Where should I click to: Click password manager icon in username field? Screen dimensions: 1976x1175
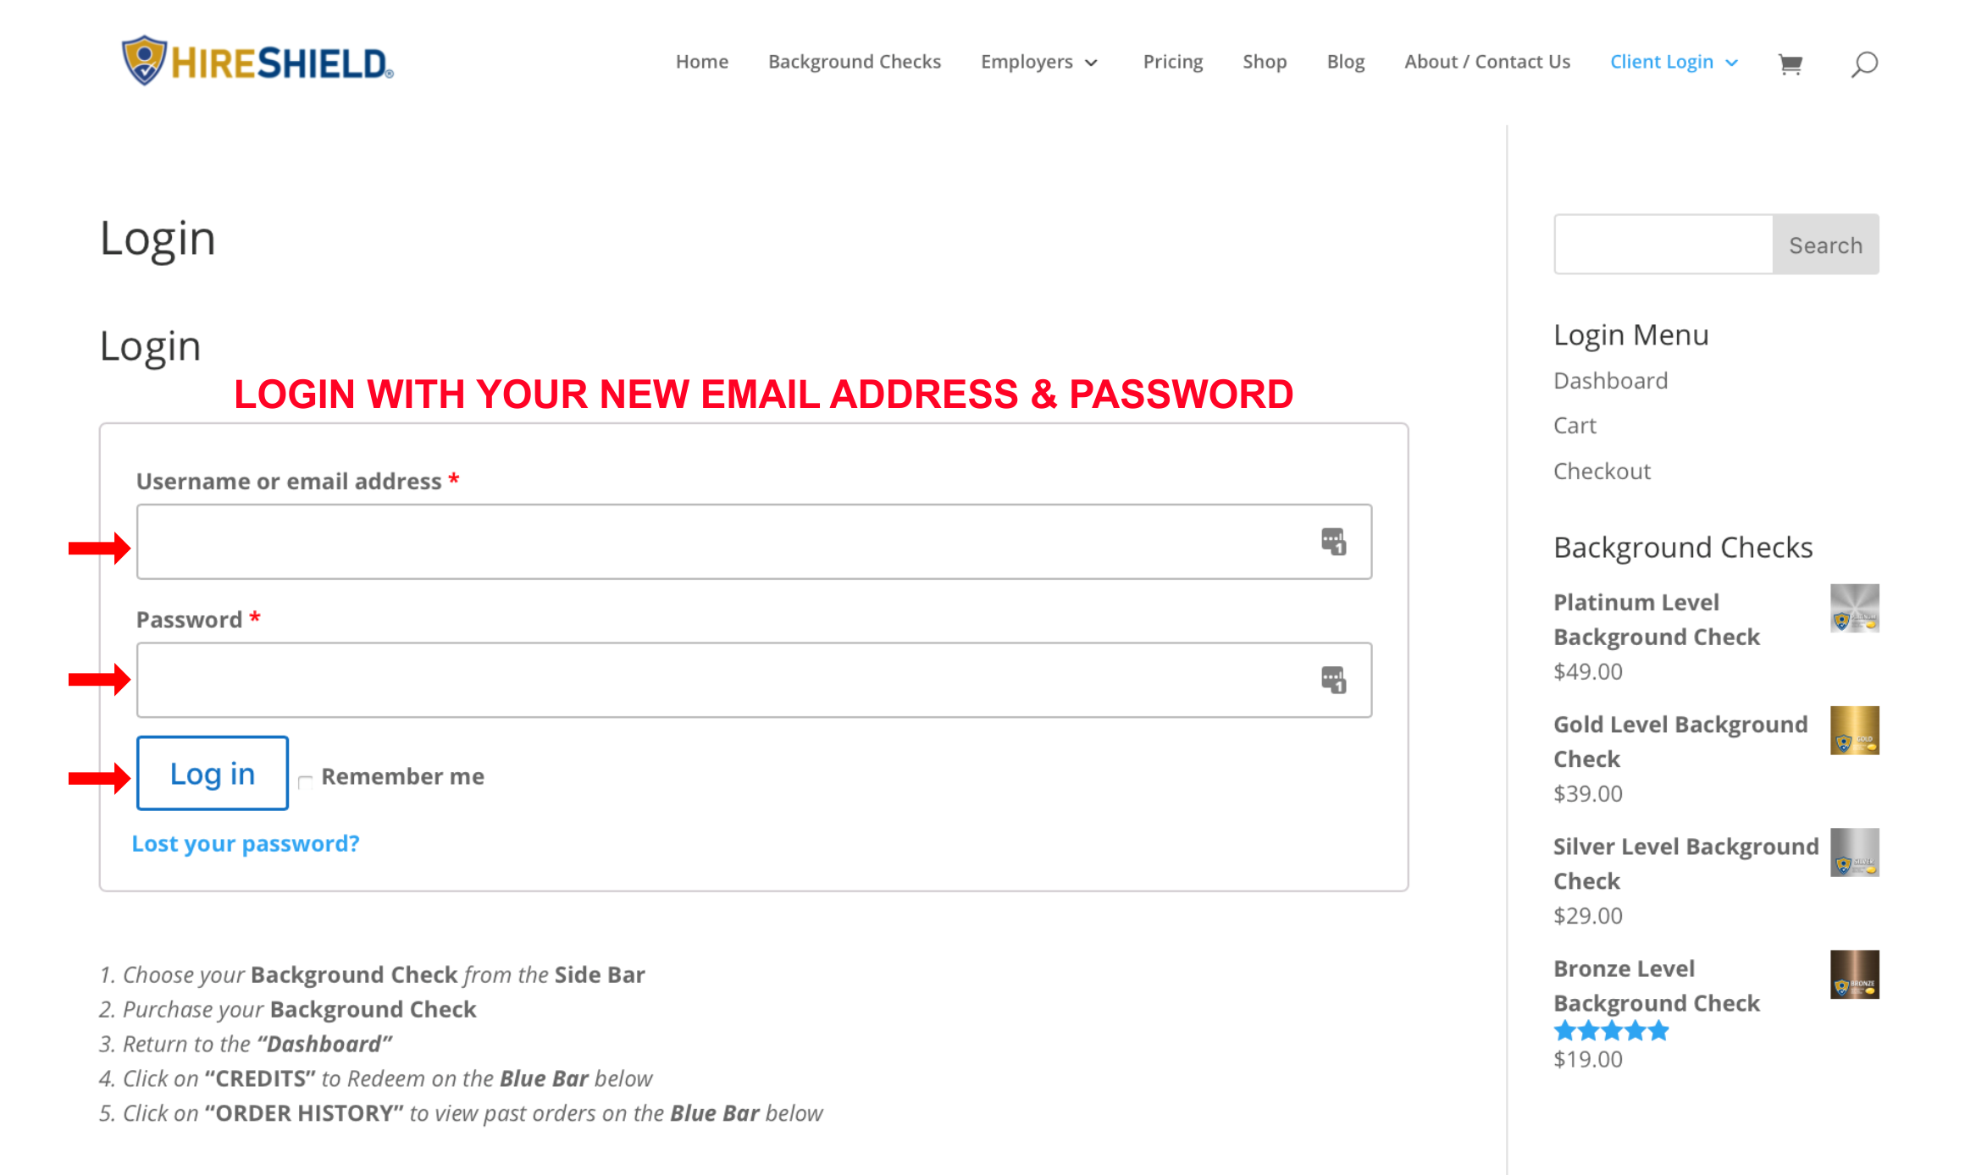pyautogui.click(x=1333, y=542)
